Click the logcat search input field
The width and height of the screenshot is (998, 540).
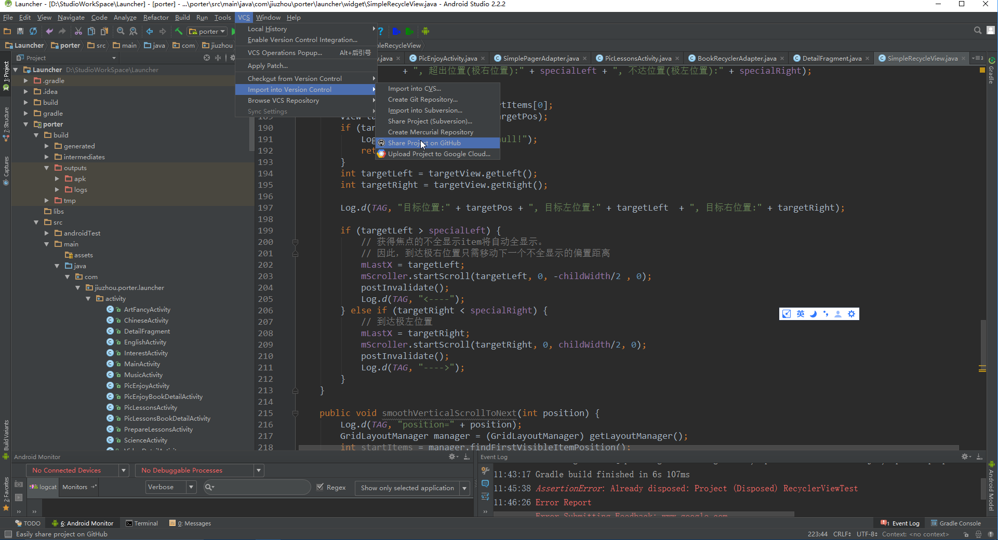click(257, 487)
